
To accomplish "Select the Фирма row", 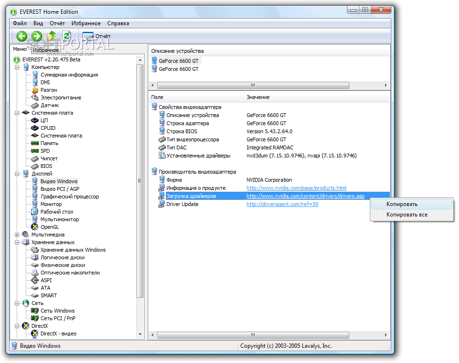I will click(x=269, y=180).
